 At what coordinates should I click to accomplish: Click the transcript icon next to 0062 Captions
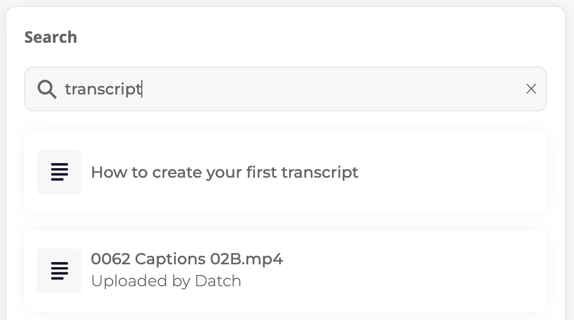(x=59, y=271)
